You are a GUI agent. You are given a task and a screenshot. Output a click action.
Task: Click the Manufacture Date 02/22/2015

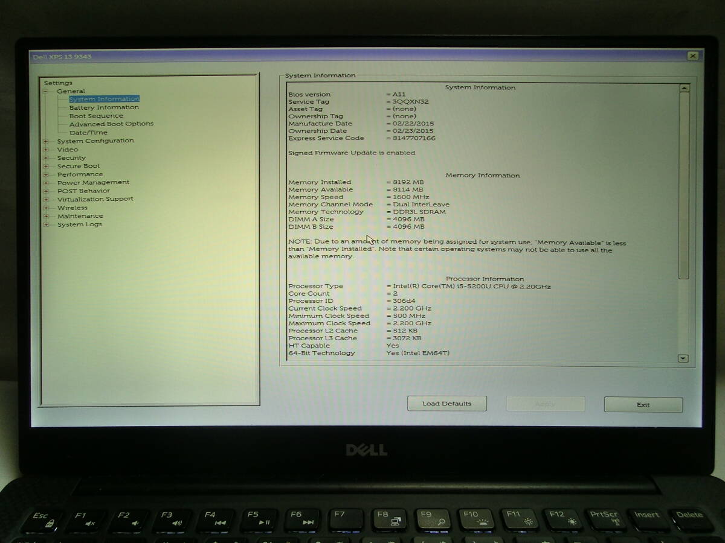tap(413, 124)
